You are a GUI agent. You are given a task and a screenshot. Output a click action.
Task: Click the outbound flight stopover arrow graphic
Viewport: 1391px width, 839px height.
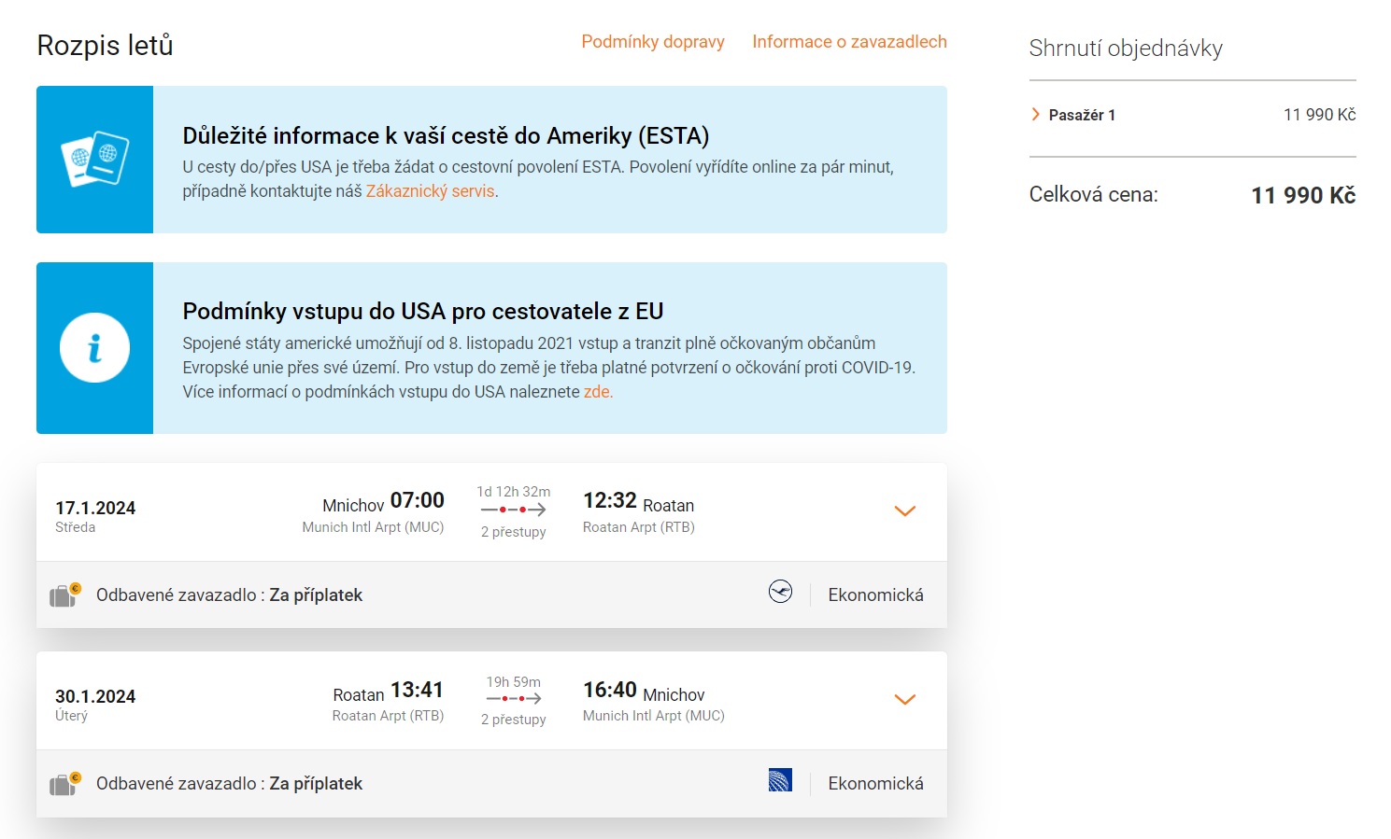[513, 510]
